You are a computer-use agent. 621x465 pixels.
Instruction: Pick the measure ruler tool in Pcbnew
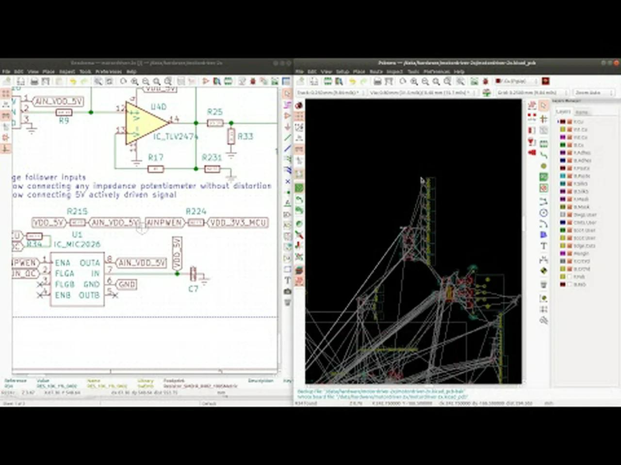[x=543, y=320]
